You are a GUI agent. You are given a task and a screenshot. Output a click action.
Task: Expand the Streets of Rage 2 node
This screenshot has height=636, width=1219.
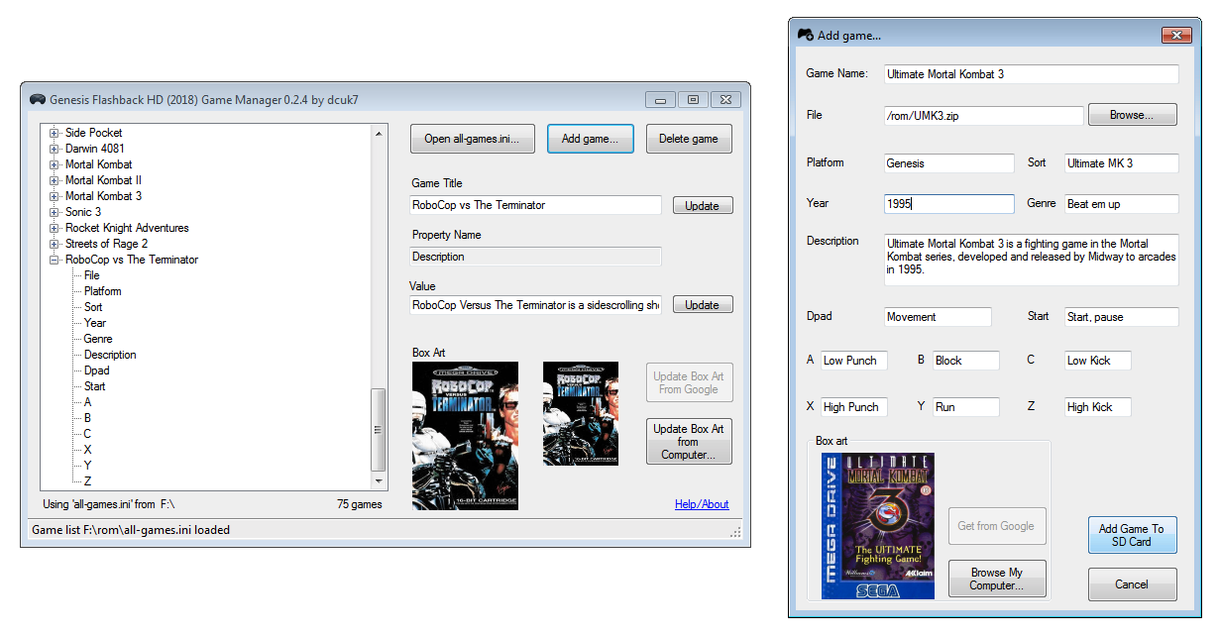pos(54,244)
